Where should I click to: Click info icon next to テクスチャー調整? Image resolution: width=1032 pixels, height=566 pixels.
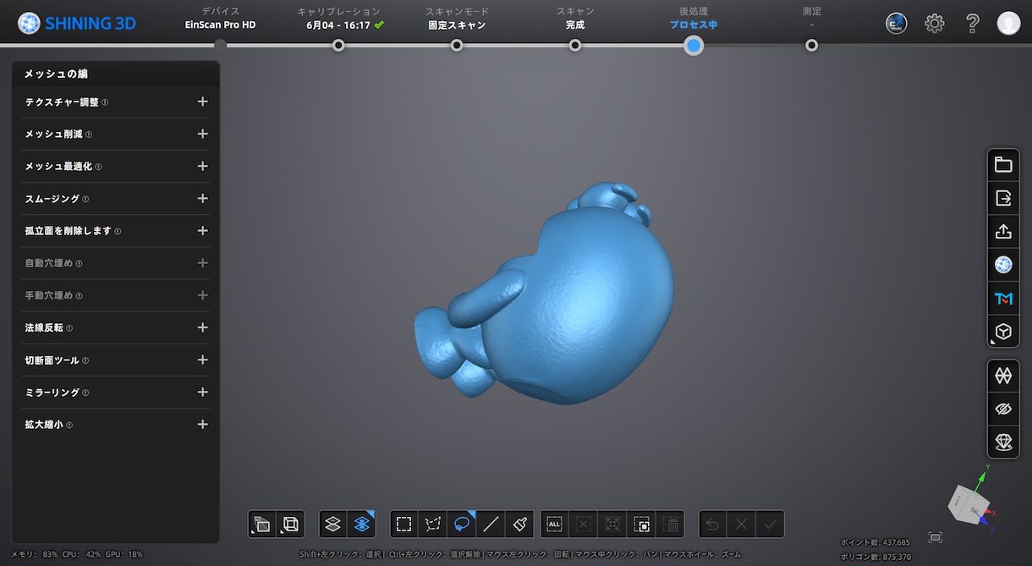pos(105,102)
